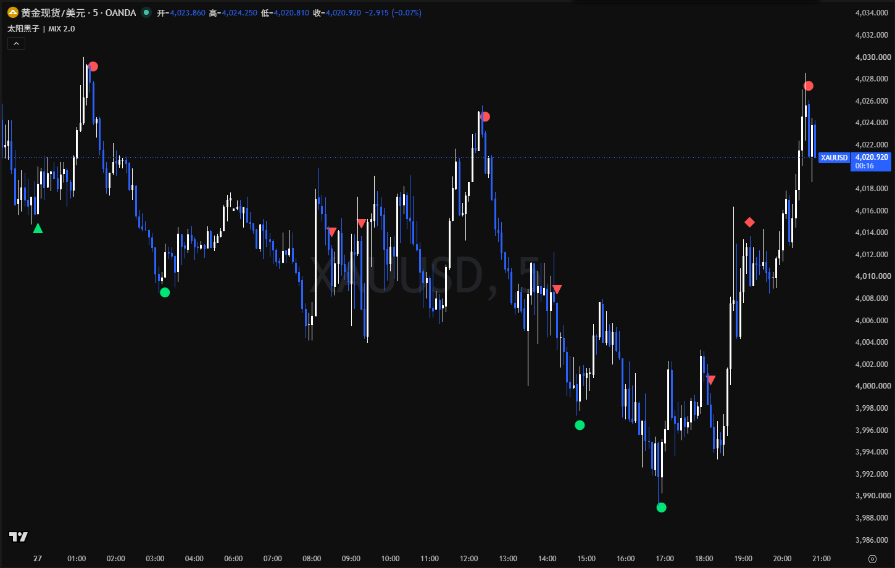Click the red down-triangle near 09:15
The image size is (895, 568).
coord(362,223)
